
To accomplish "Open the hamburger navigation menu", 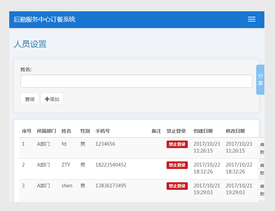I will [251, 19].
